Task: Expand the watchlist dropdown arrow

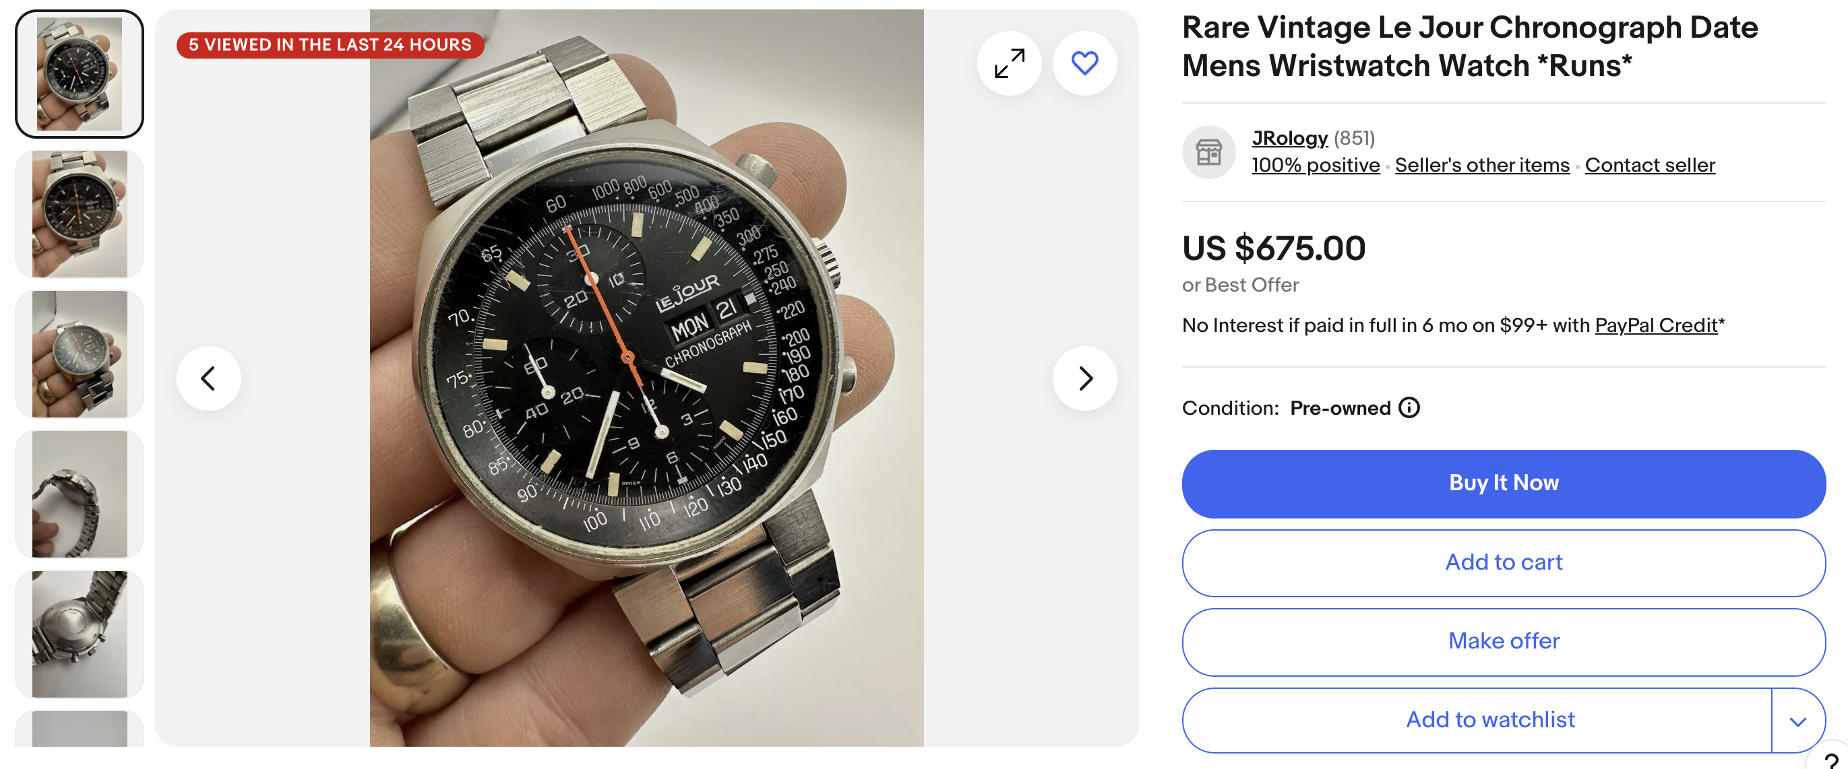Action: (x=1797, y=721)
